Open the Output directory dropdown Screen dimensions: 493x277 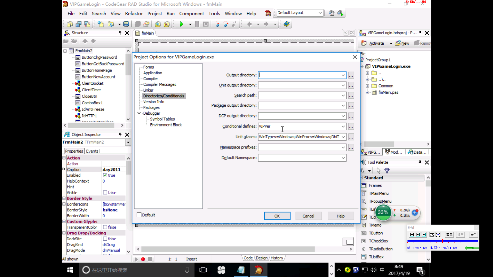343,75
